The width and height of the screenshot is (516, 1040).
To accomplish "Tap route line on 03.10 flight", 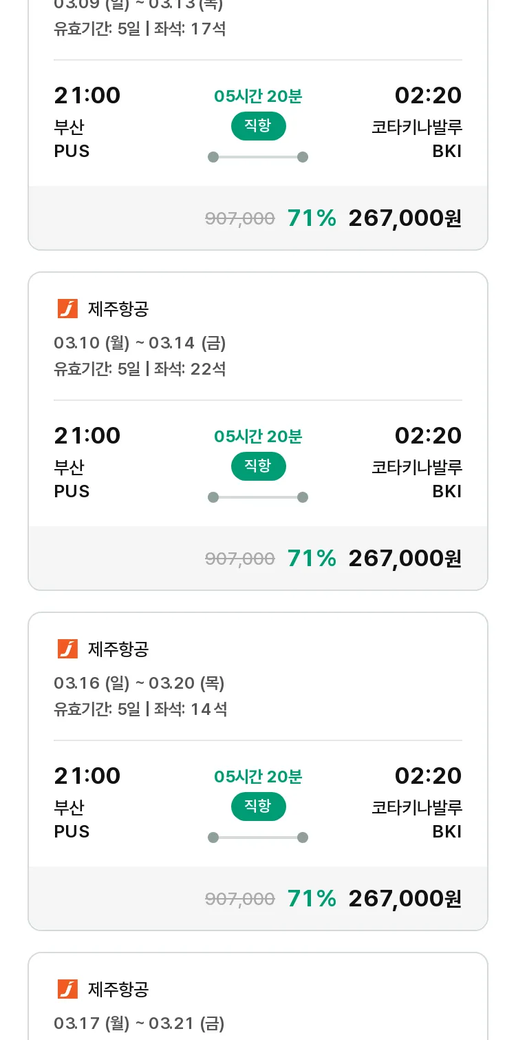I will coord(258,497).
